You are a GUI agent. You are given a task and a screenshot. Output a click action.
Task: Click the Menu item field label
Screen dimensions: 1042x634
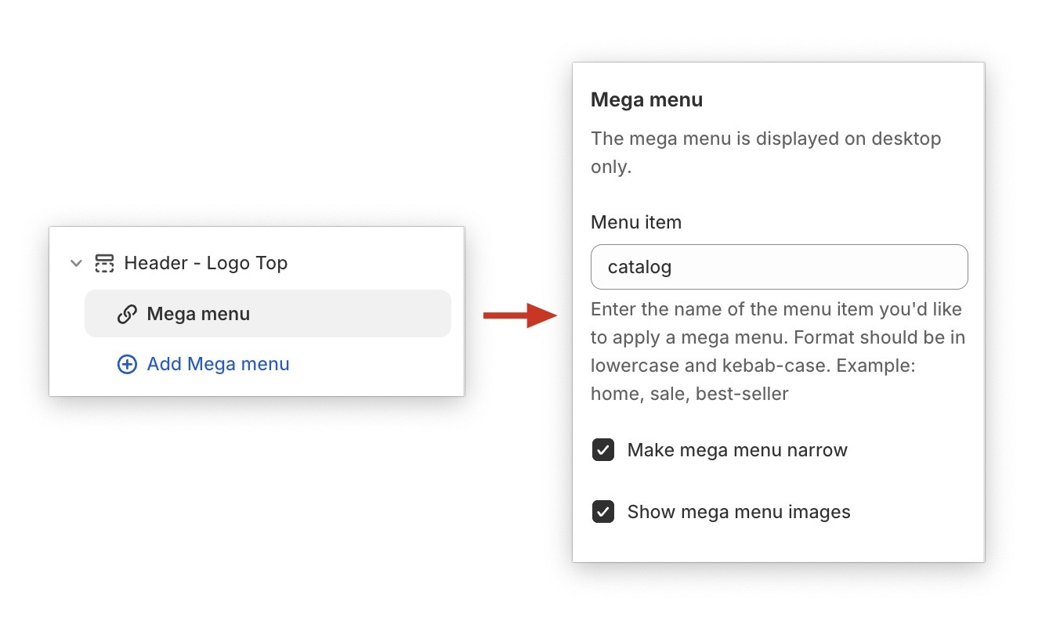point(636,222)
